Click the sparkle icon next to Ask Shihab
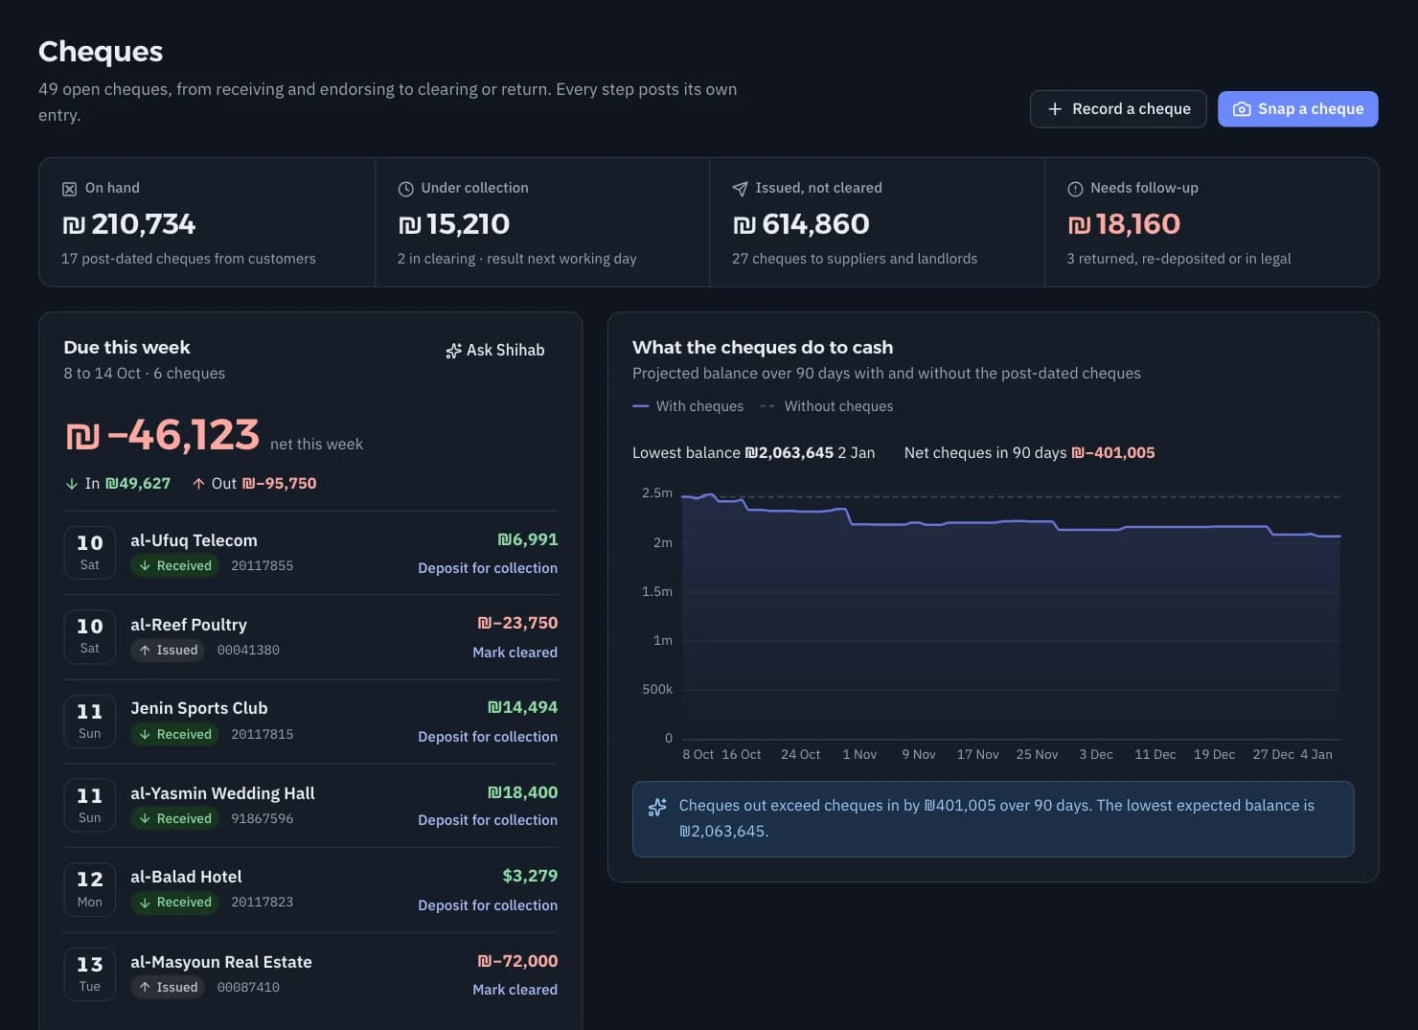Screen dimensions: 1418x1030 (x=454, y=351)
